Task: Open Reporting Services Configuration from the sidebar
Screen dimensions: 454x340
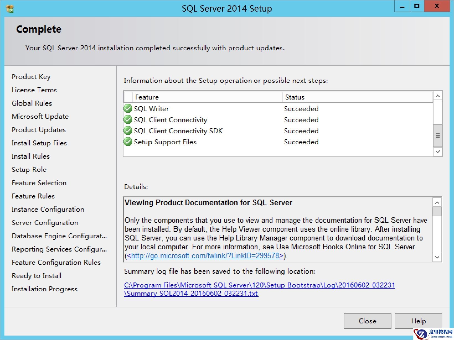Action: tap(59, 249)
